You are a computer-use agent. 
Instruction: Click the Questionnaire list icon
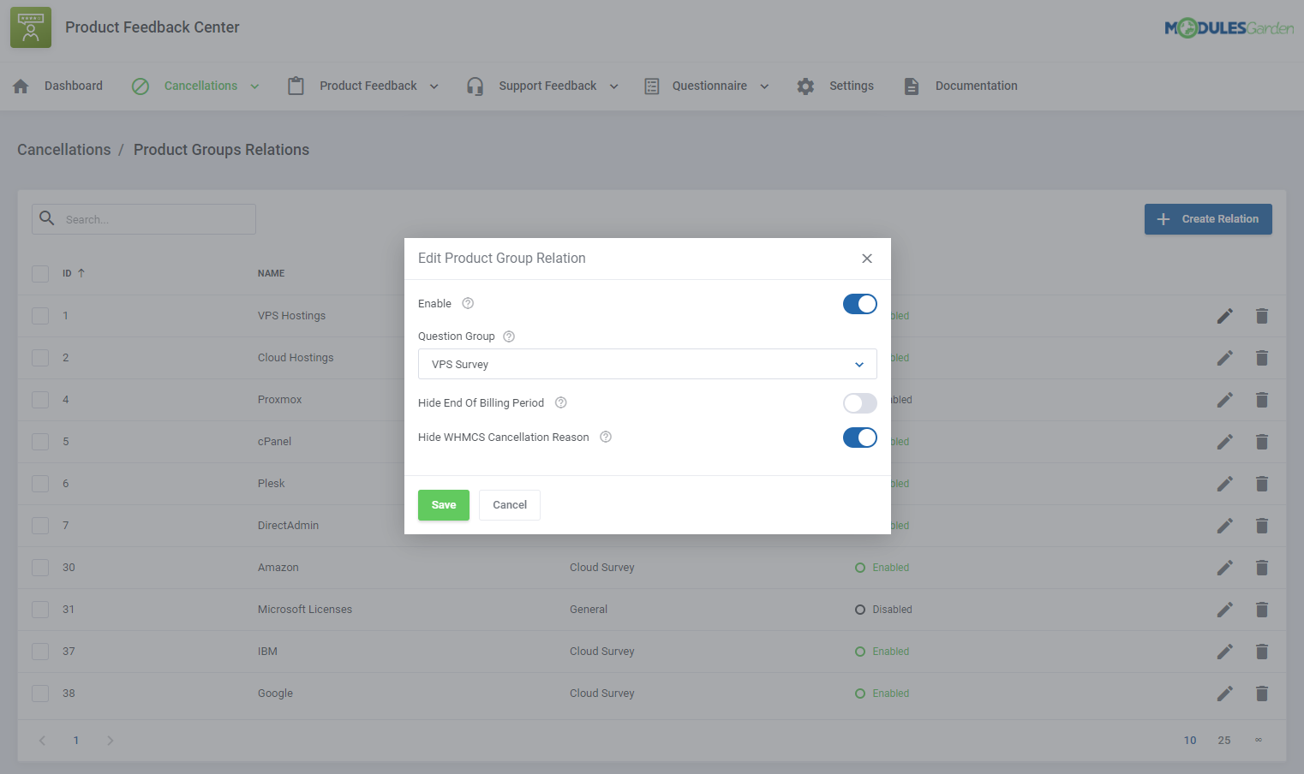[651, 86]
